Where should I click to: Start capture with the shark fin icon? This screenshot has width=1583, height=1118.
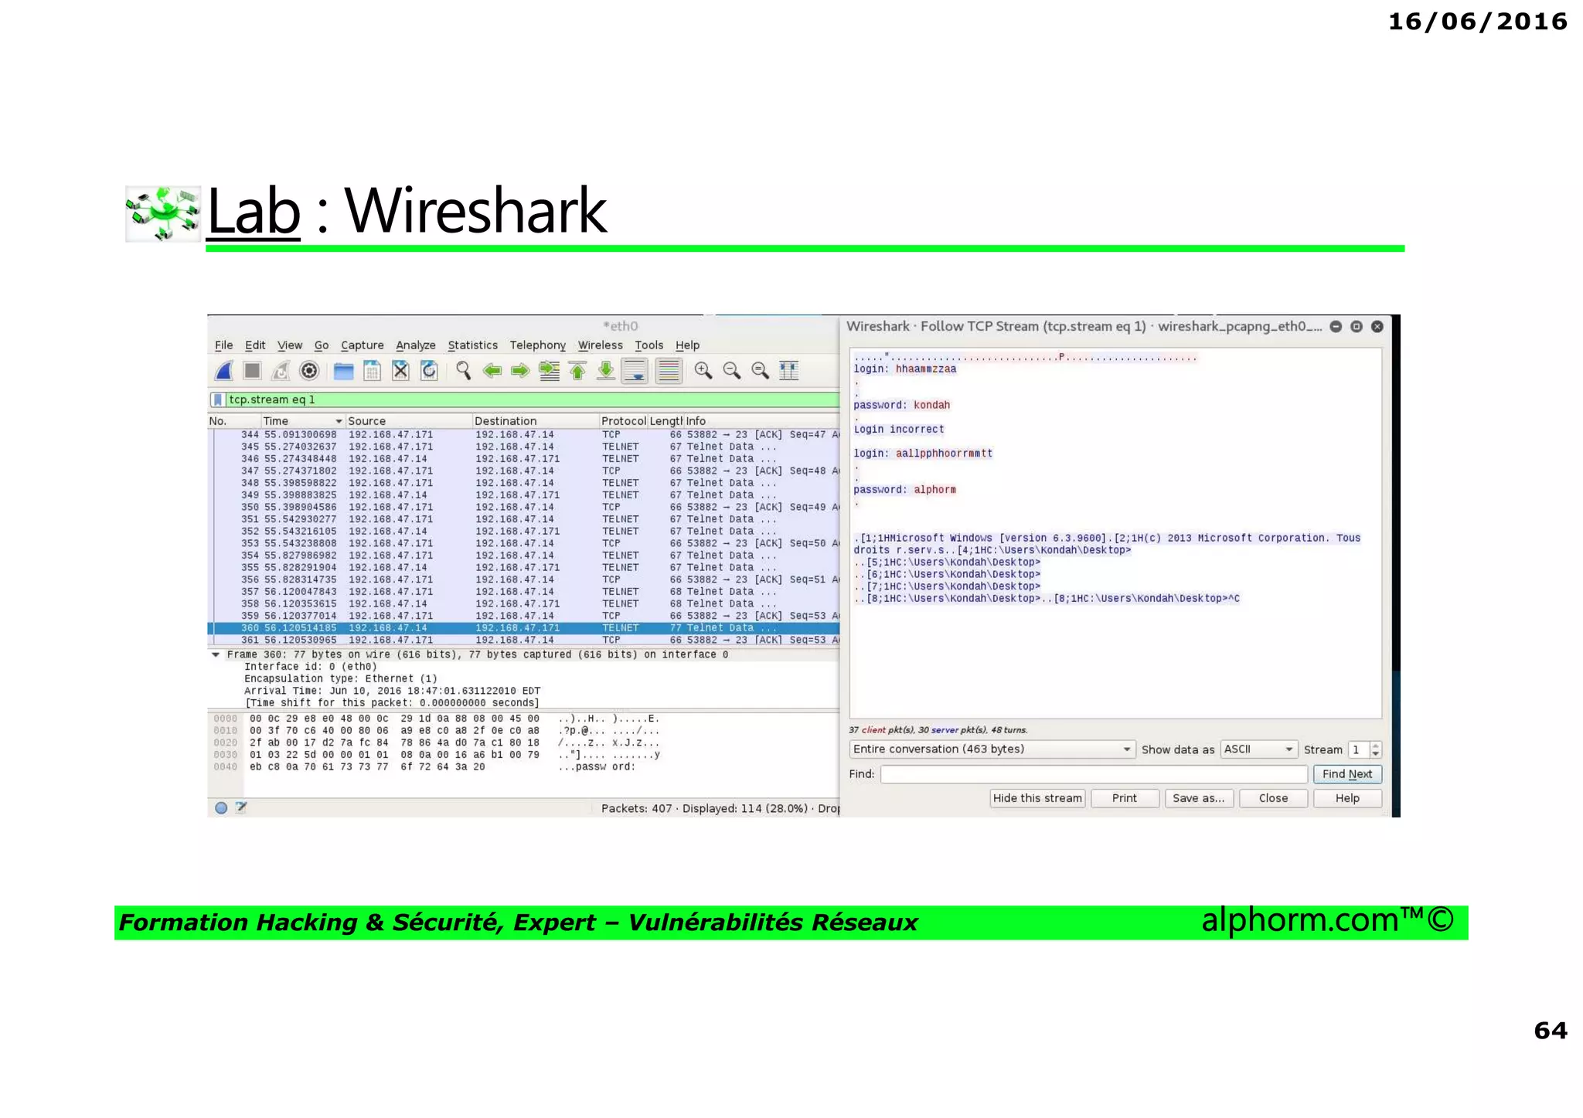pyautogui.click(x=224, y=371)
